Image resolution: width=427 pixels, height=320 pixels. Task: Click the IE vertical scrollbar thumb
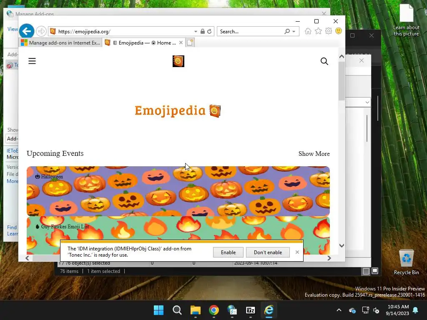click(342, 81)
